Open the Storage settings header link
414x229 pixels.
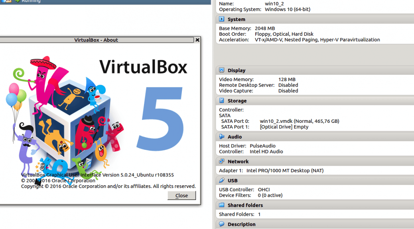pyautogui.click(x=237, y=101)
